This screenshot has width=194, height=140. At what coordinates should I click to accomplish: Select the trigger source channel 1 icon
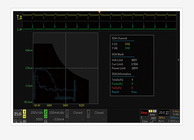150,111
